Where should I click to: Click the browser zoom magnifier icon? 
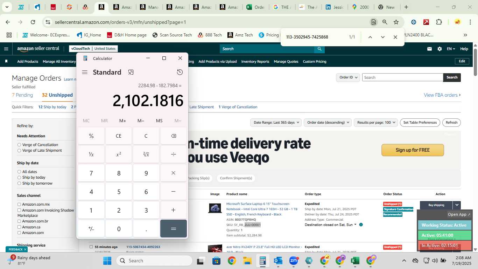tap(385, 22)
